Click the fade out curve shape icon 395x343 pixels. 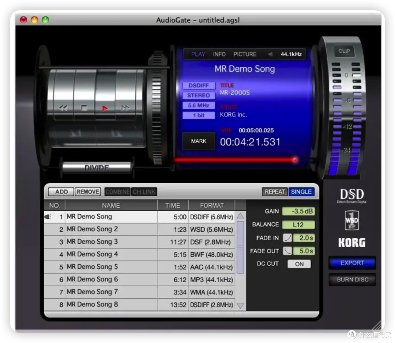(287, 251)
